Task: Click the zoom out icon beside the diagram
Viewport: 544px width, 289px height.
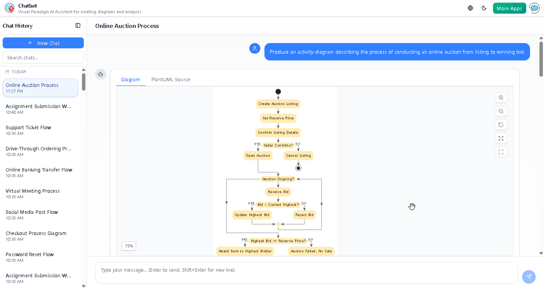Action: coord(501,111)
